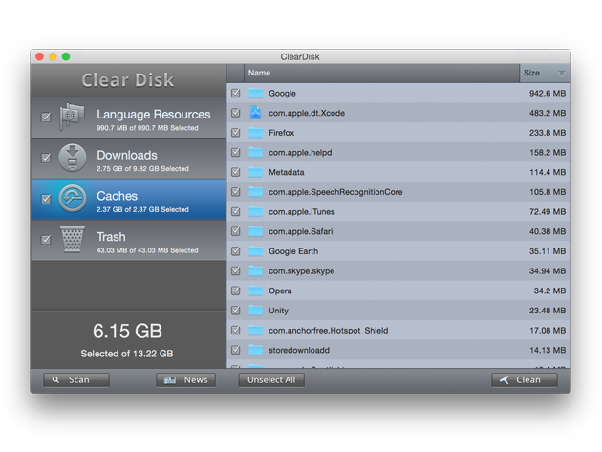Image resolution: width=602 pixels, height=452 pixels.
Task: Open the Downloads category
Action: coord(128,159)
